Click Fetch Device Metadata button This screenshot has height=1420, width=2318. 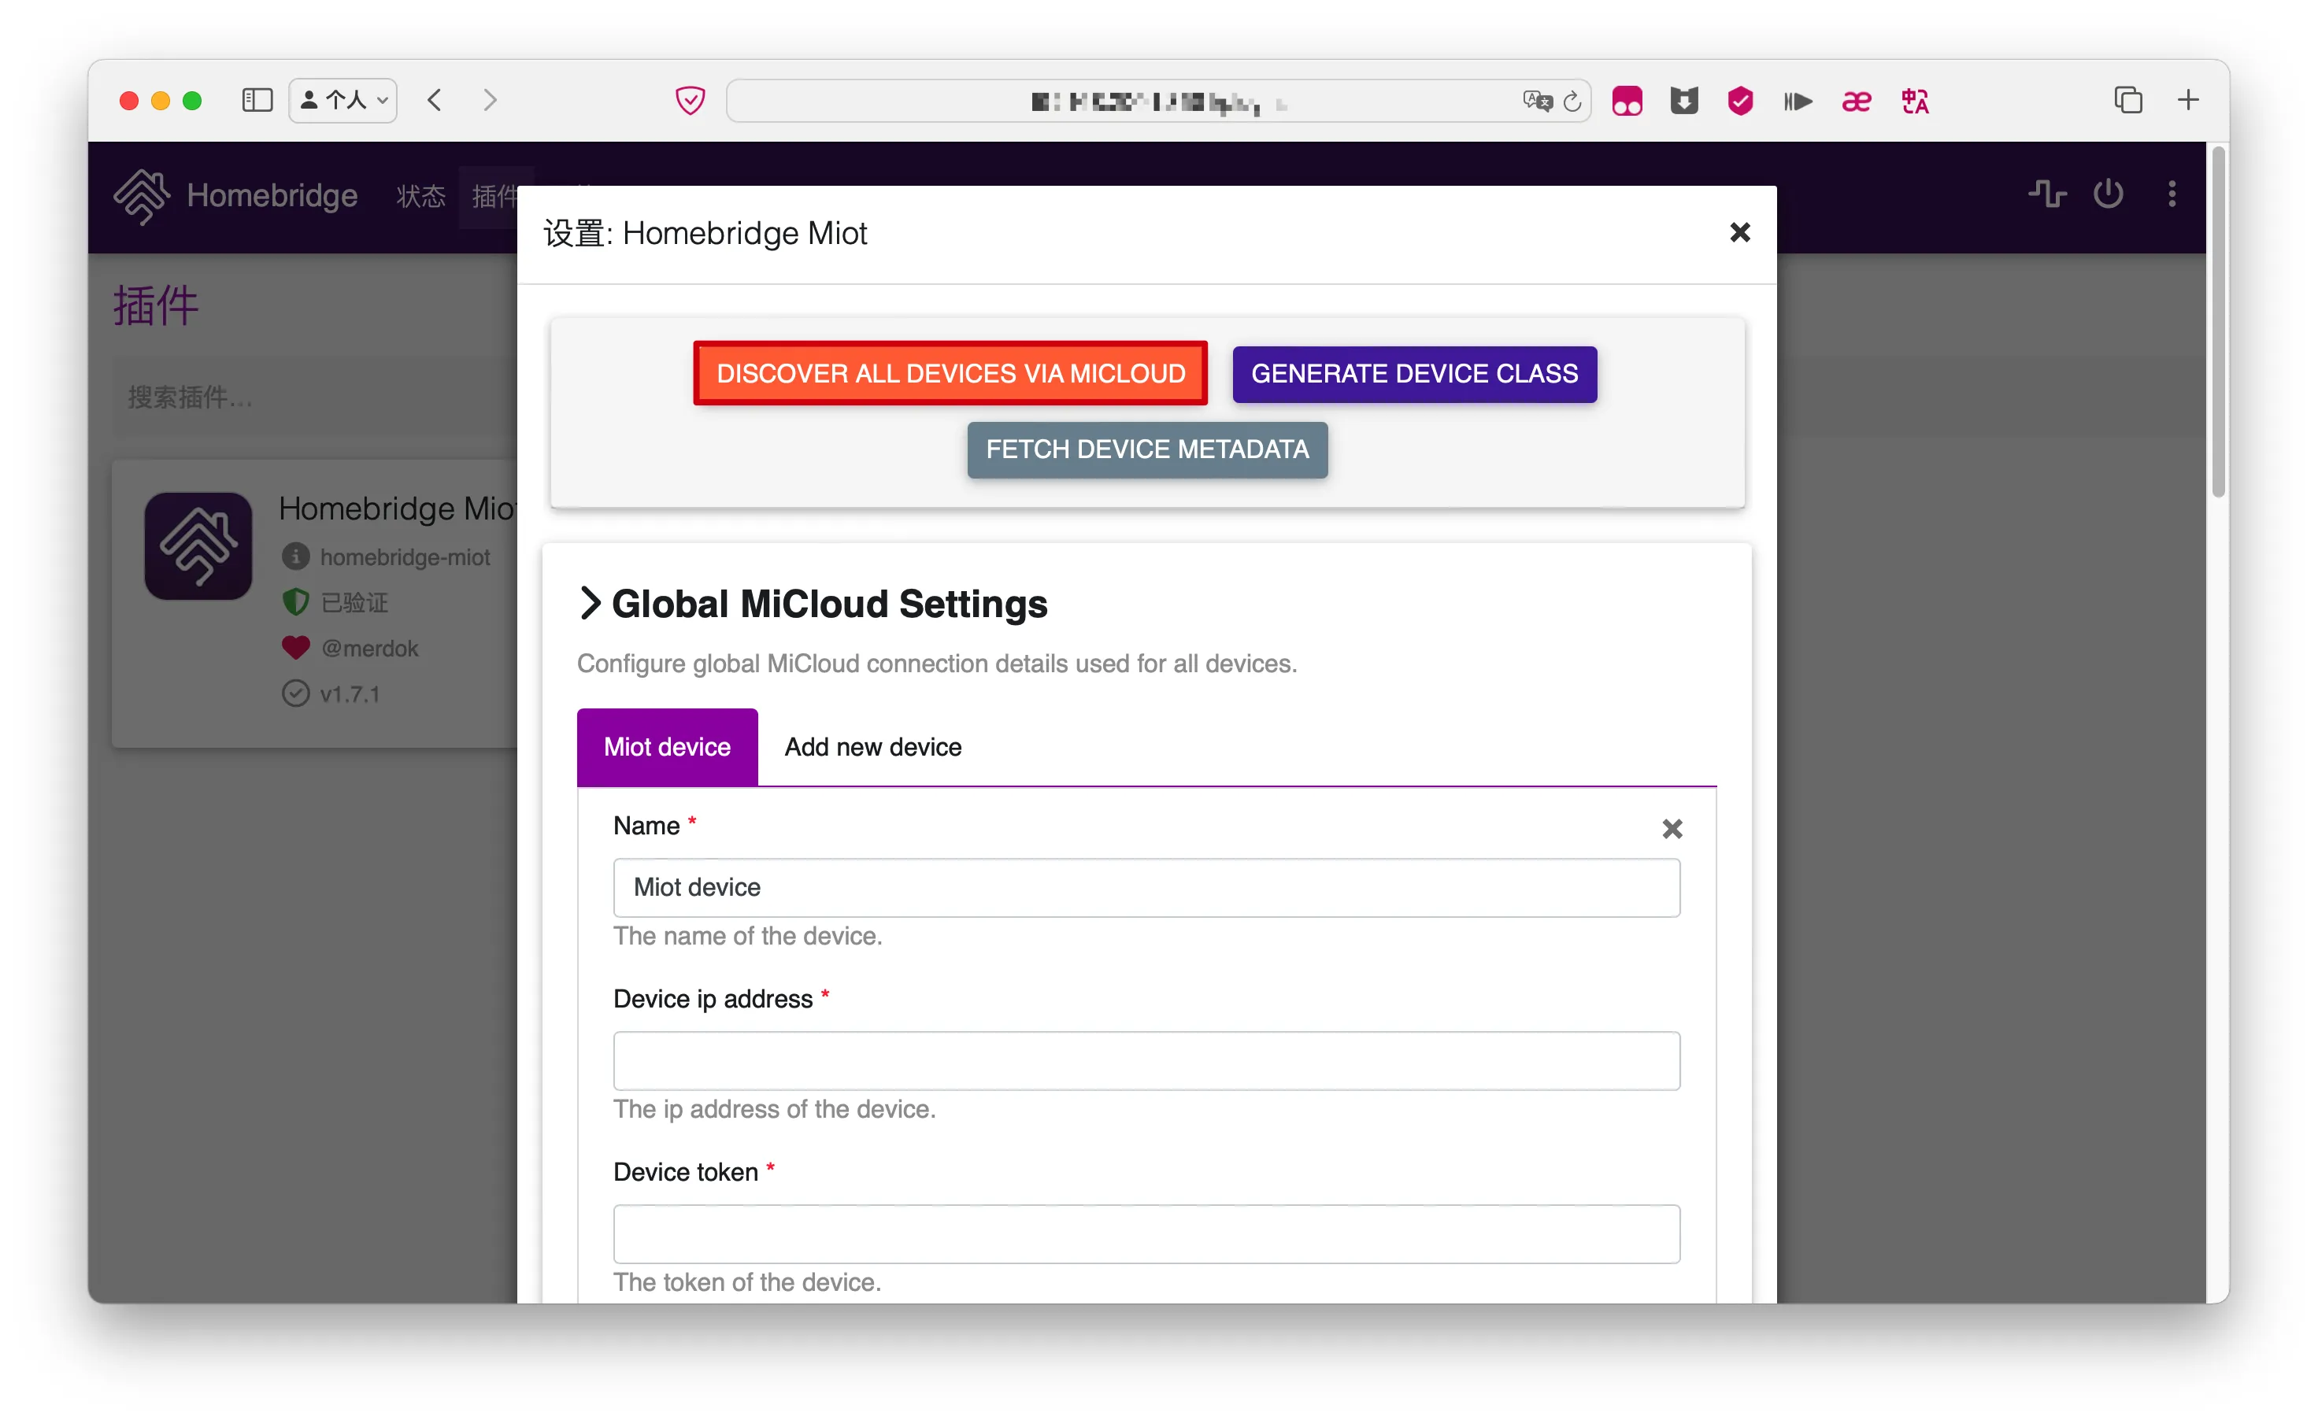1146,449
